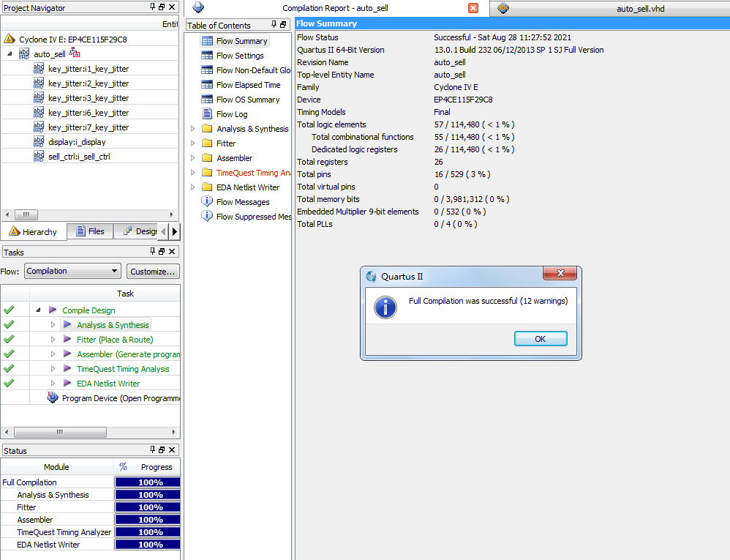The image size is (730, 560).
Task: Collapse the auto_sell hierarchy tree
Action: click(10, 54)
